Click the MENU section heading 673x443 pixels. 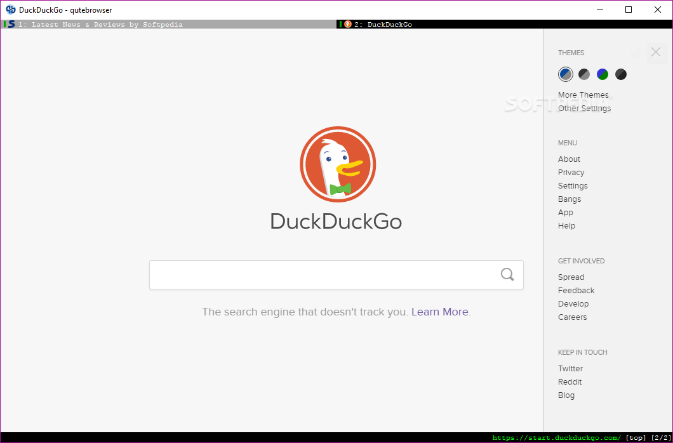[568, 143]
